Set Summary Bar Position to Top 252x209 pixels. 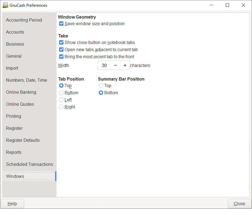[101, 86]
